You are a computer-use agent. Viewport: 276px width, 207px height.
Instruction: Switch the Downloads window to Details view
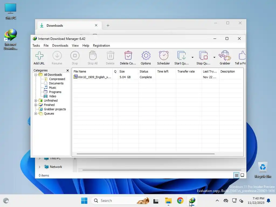[x=236, y=175]
